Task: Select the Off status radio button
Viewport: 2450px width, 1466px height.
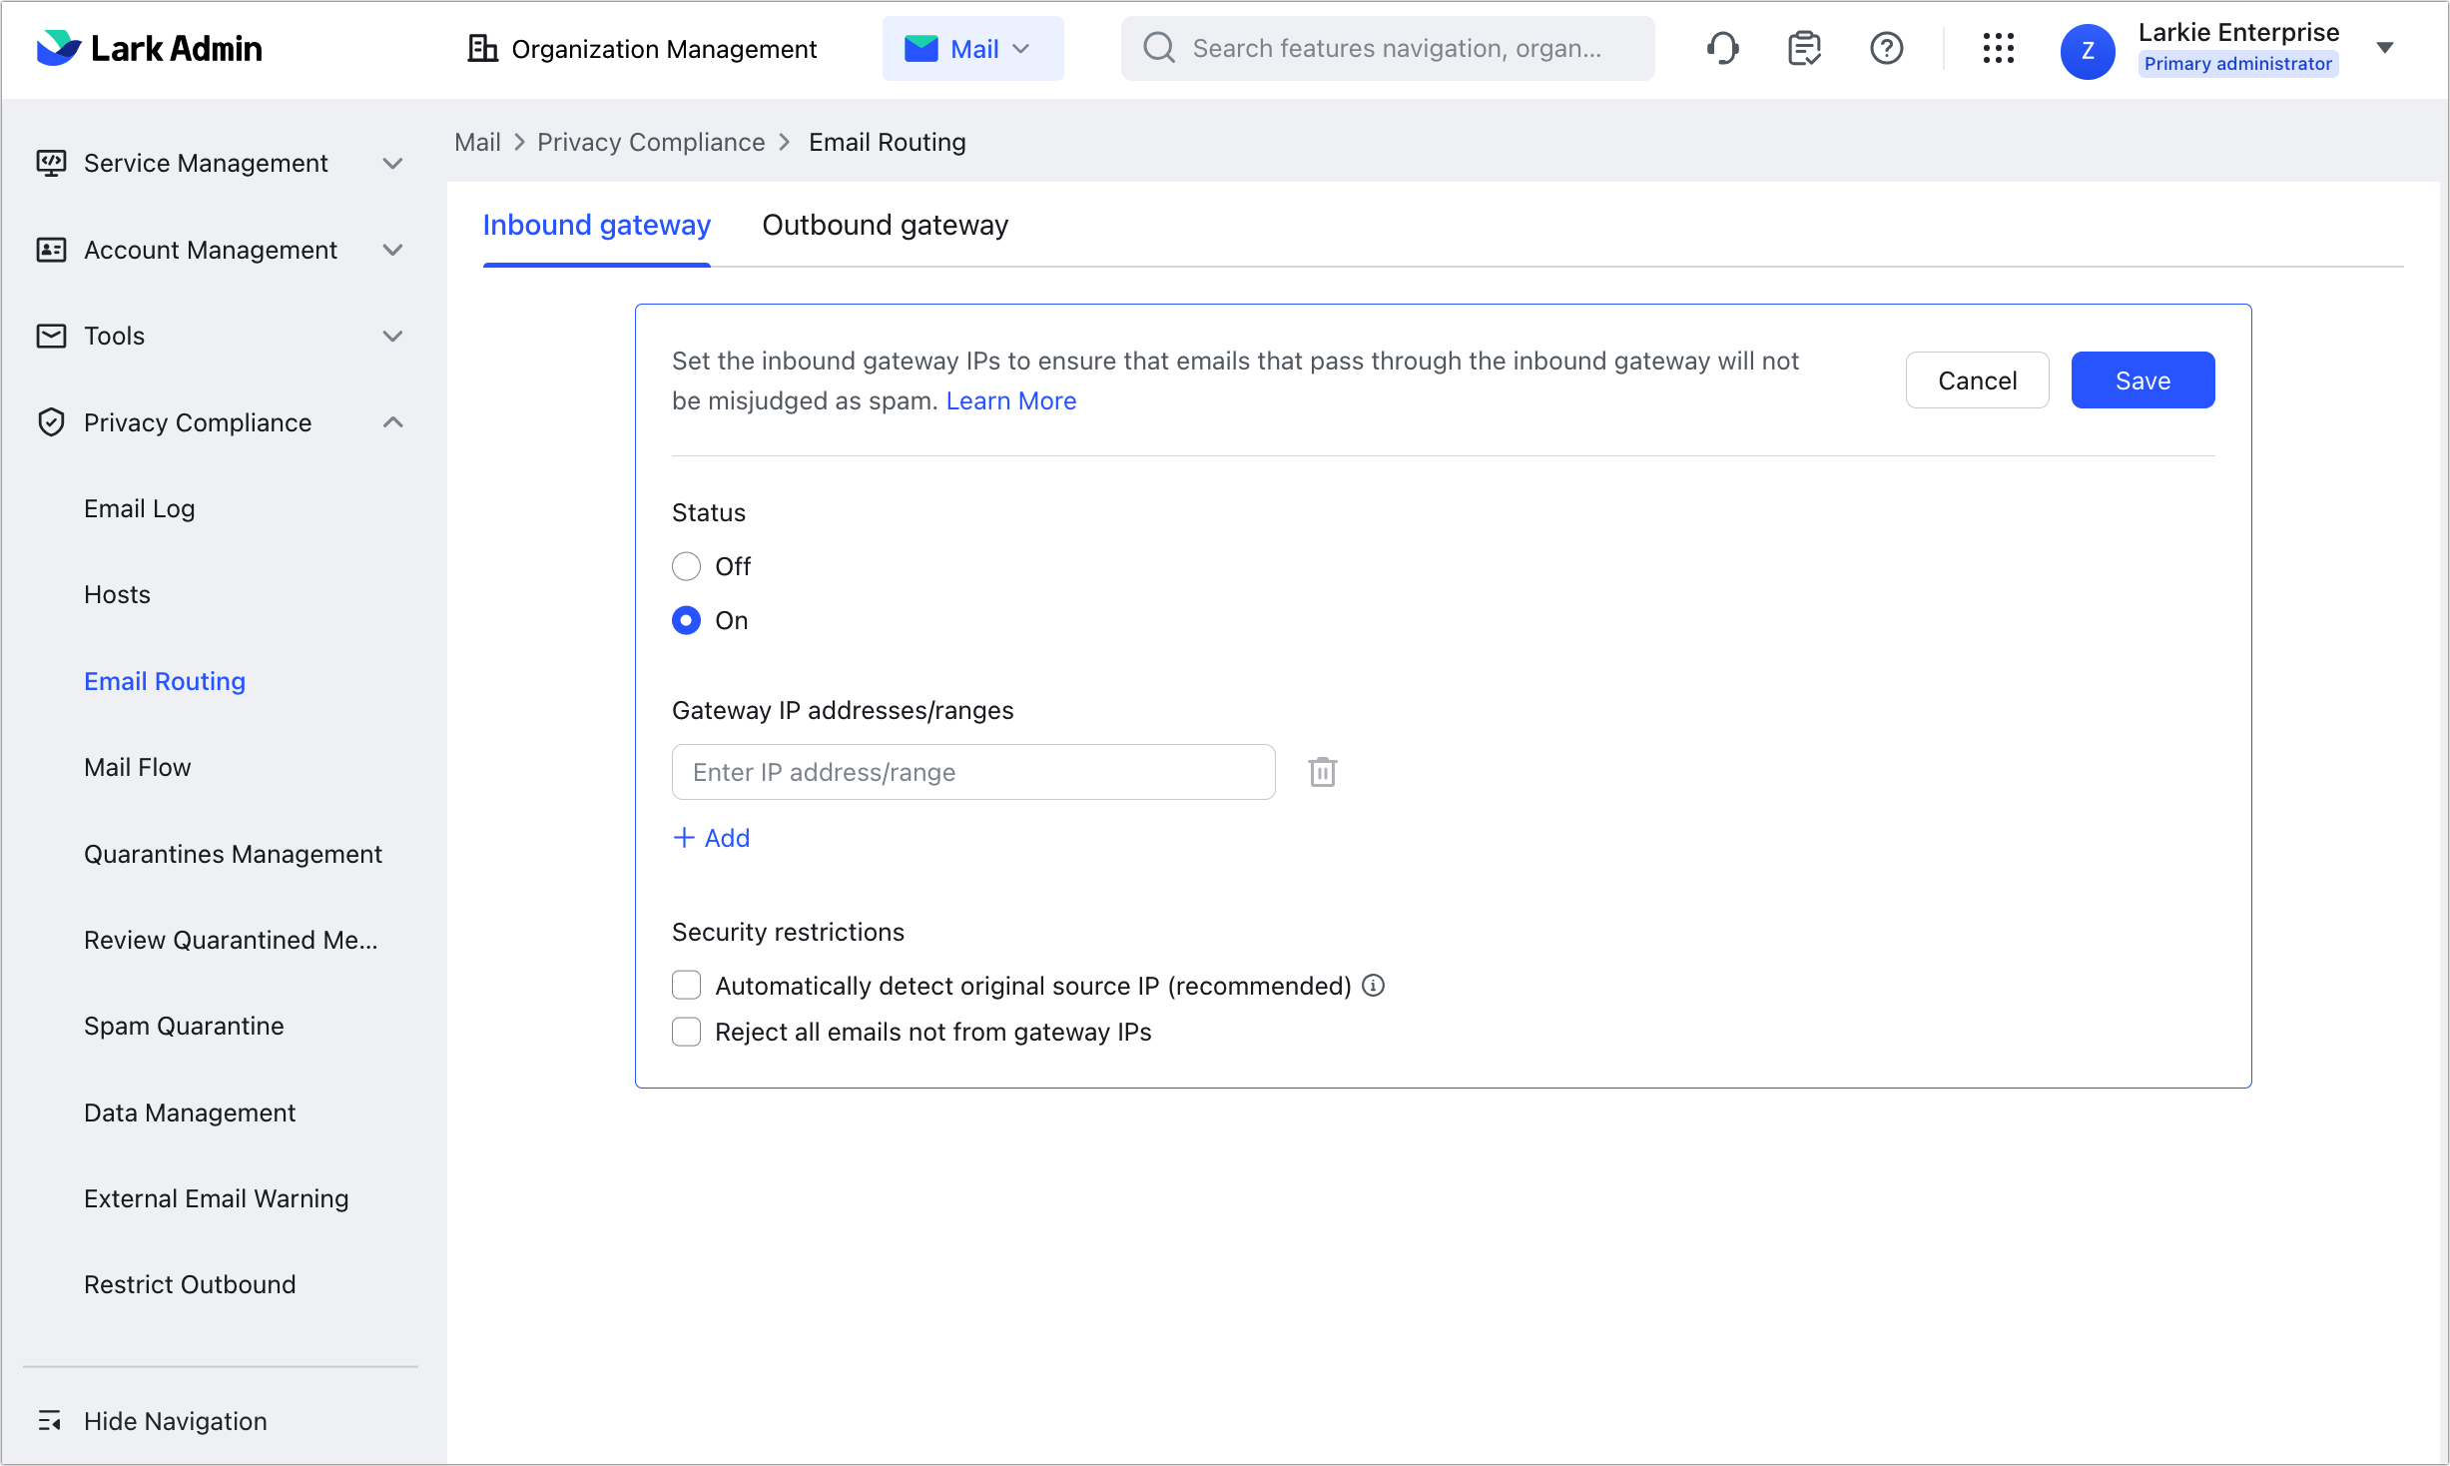Action: click(x=686, y=565)
